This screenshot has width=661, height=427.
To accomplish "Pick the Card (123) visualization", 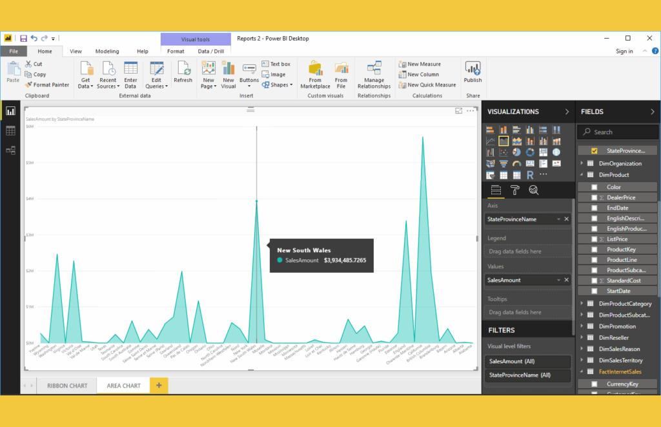I will click(x=530, y=164).
